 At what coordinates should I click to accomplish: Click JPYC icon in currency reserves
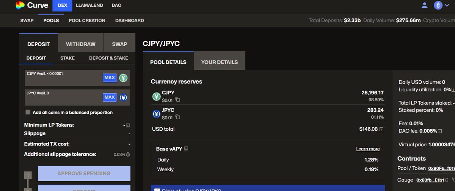coord(156,114)
